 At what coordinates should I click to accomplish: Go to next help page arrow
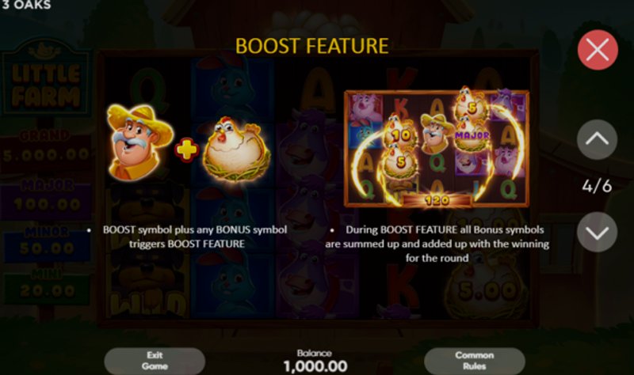tap(597, 232)
